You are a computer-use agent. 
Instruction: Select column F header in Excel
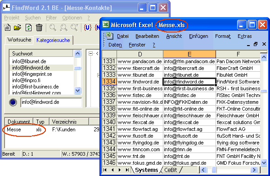[x=238, y=54]
